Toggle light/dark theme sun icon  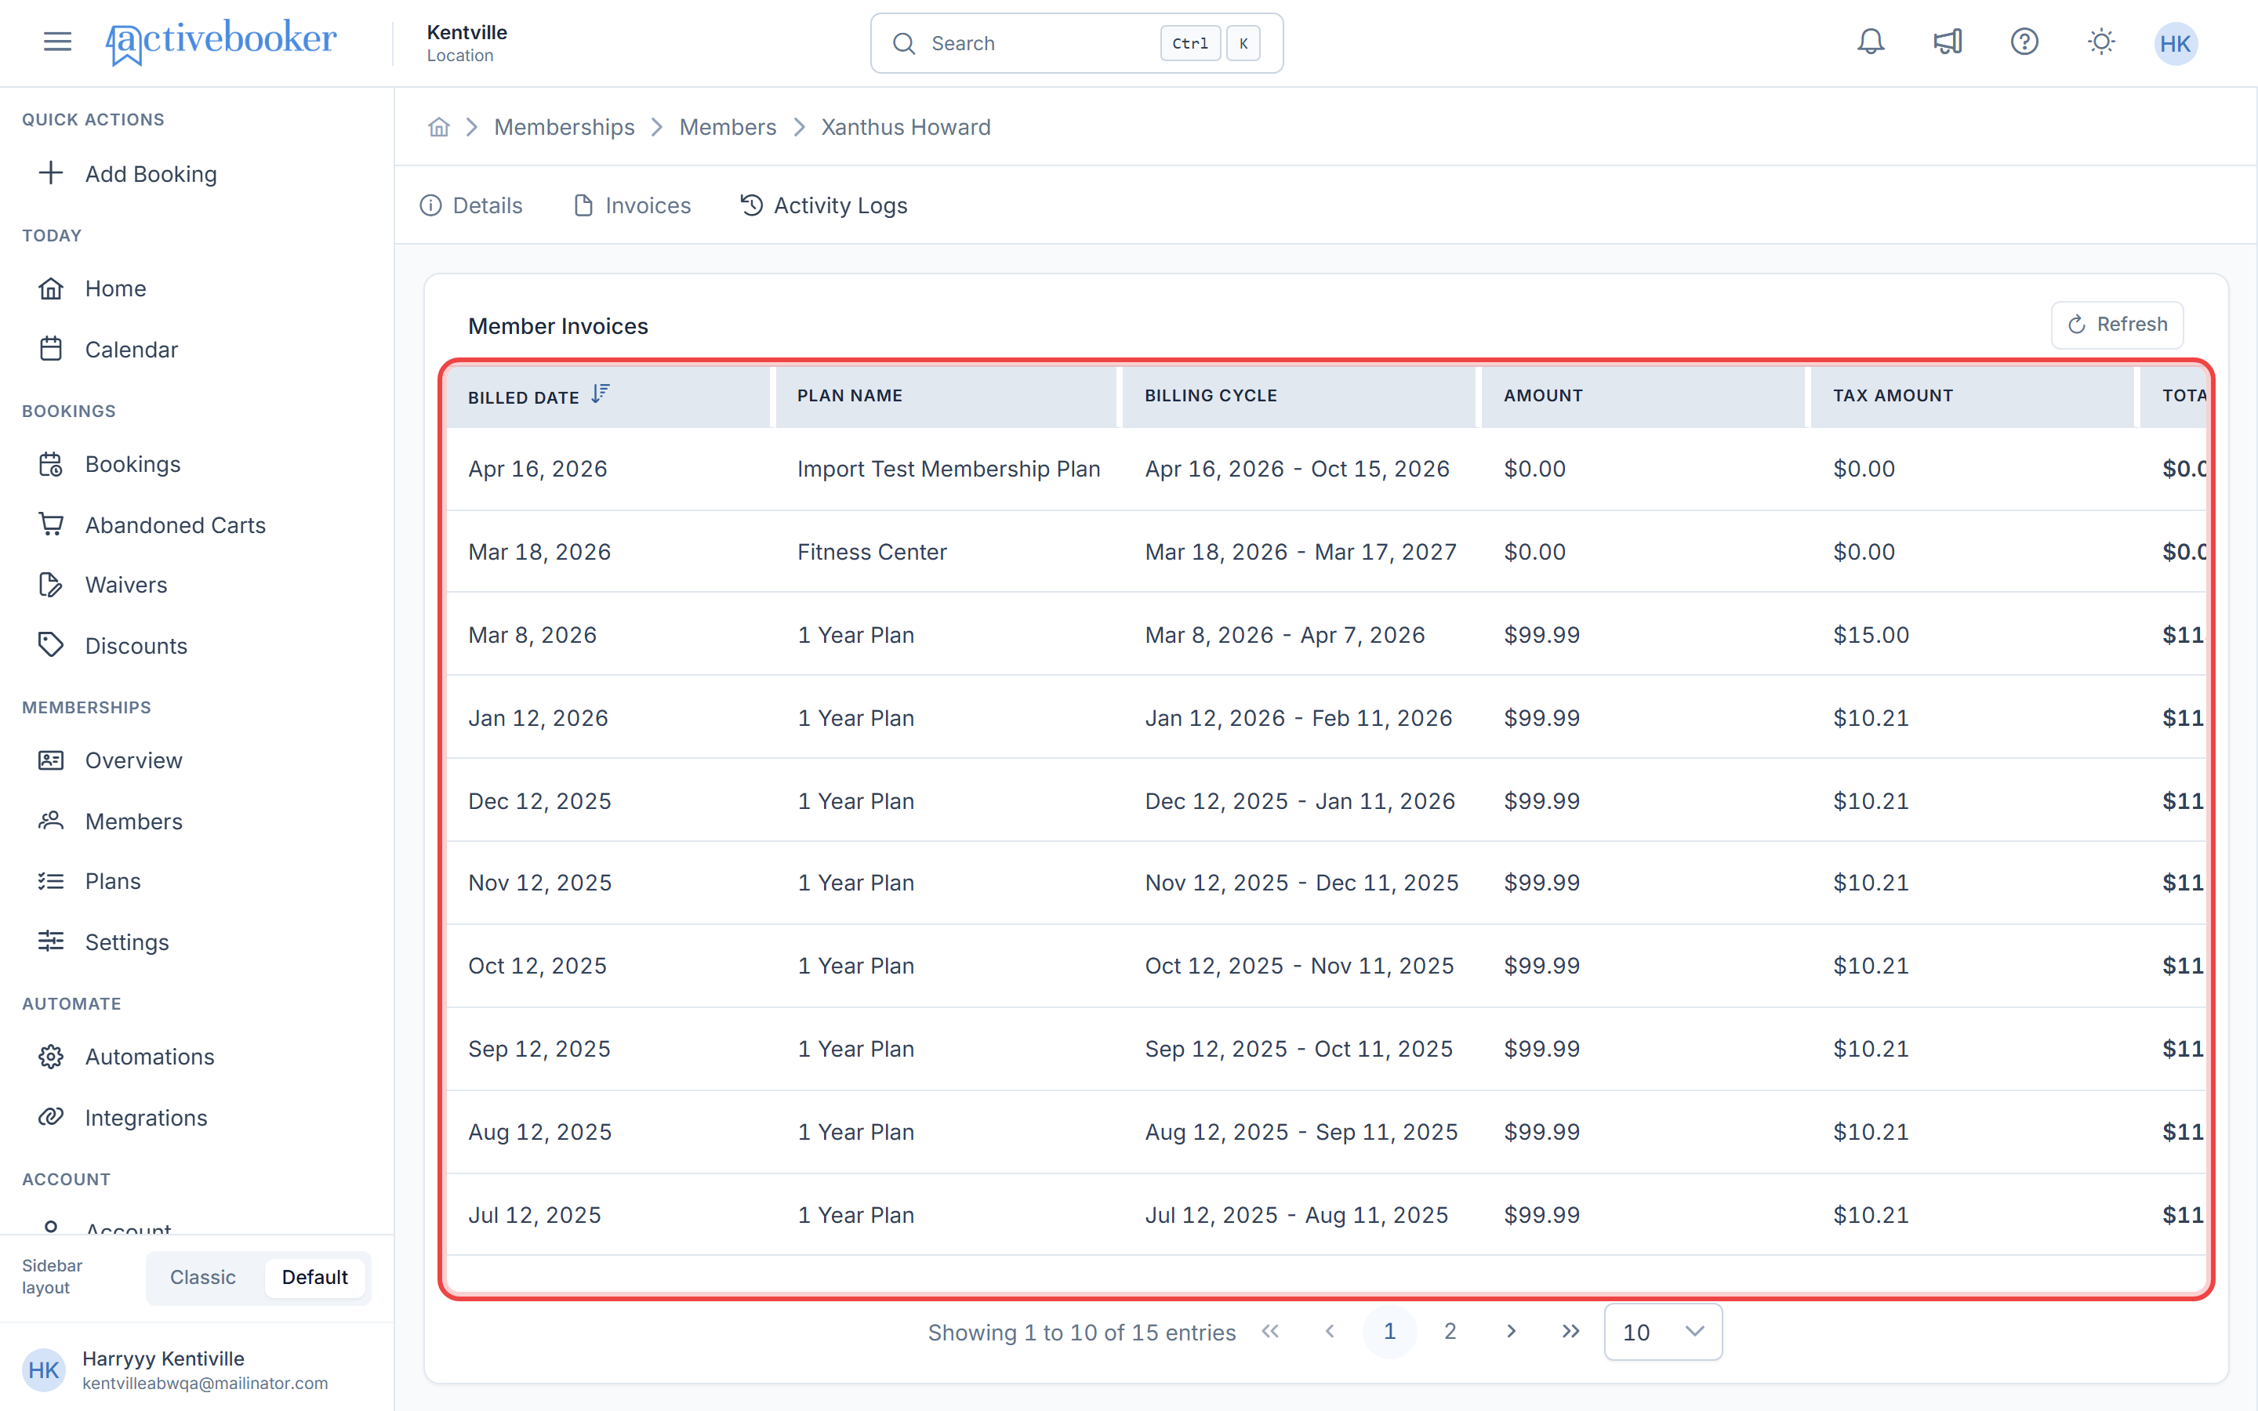pos(2100,42)
